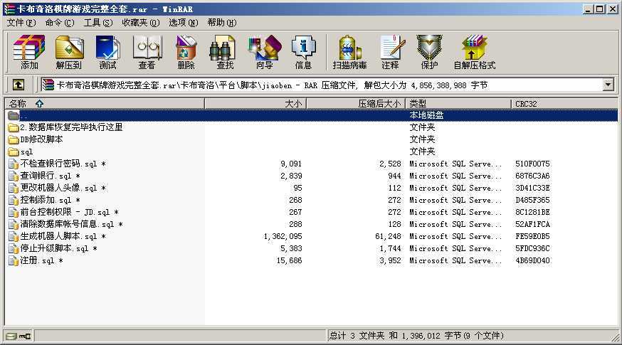Click packed size value 61,248
Viewport: 622px width, 345px height.
pos(388,236)
